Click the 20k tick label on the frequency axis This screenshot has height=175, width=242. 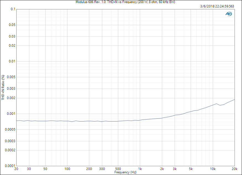[x=235, y=169]
